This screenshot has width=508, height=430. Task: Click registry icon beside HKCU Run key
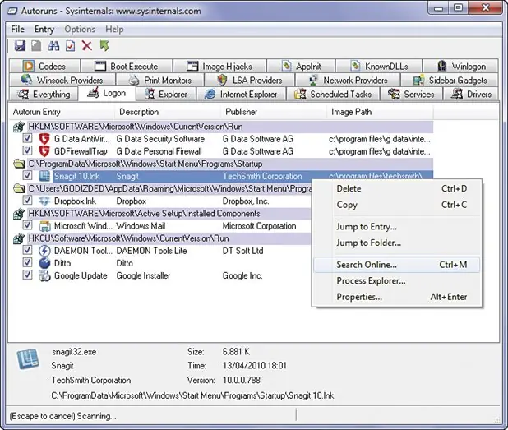click(19, 238)
